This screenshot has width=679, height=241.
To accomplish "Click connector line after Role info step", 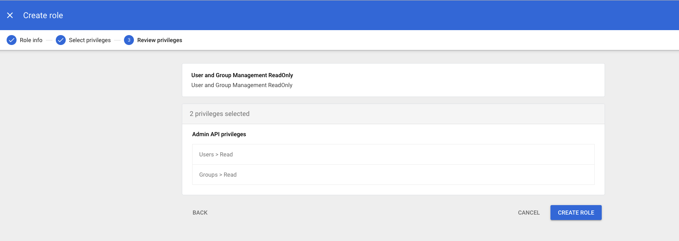I will (x=49, y=40).
